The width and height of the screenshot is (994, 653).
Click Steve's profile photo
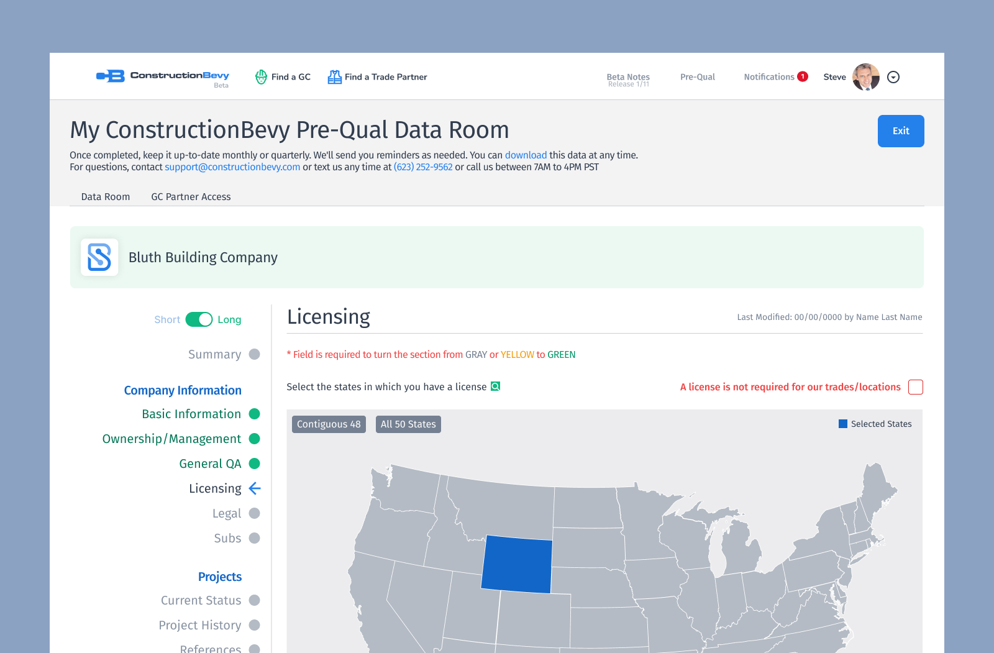point(866,77)
